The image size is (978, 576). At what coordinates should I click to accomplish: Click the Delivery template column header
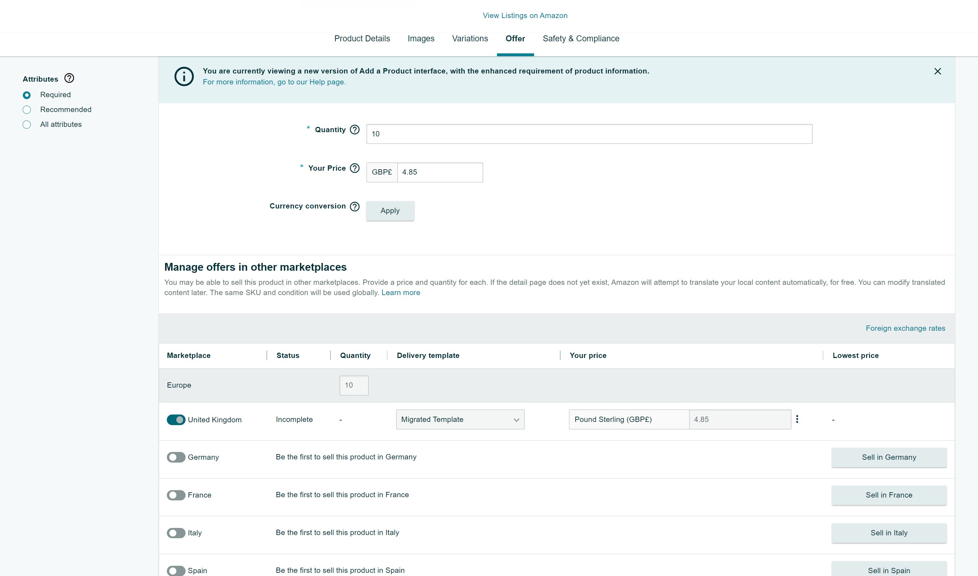[428, 355]
